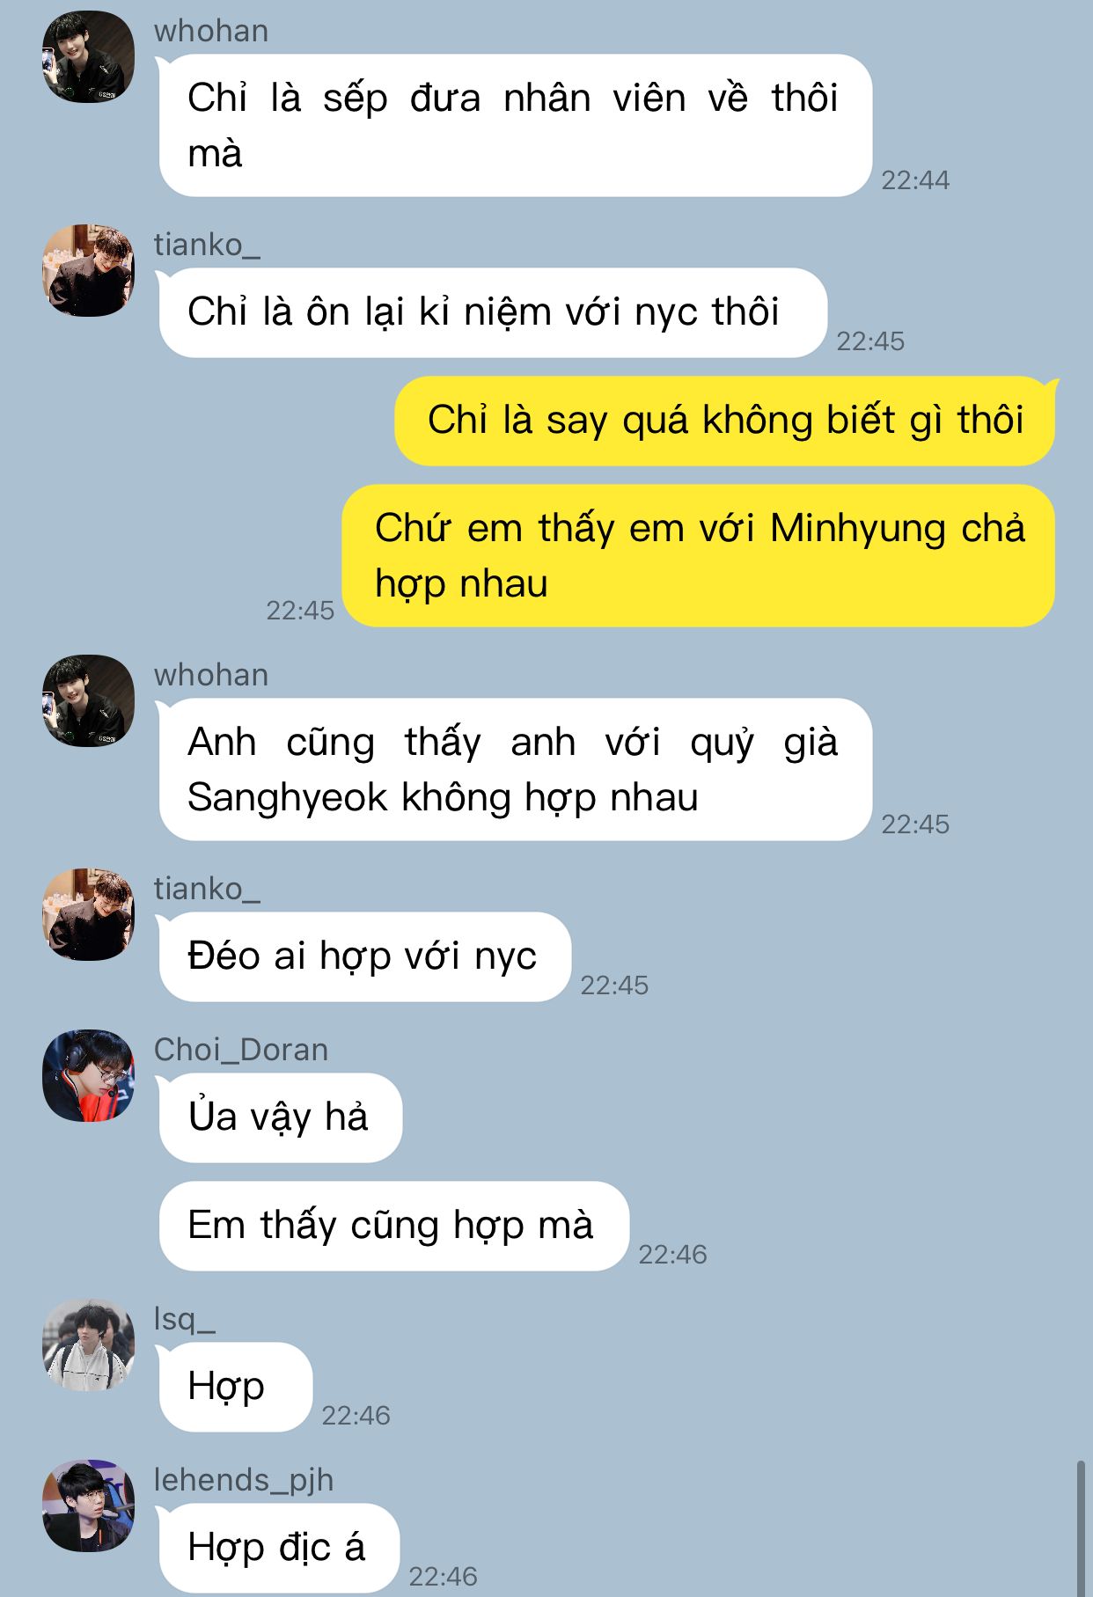Screen dimensions: 1093x1597
Task: Tap lehends_pjh's profile avatar
Action: click(x=88, y=1505)
